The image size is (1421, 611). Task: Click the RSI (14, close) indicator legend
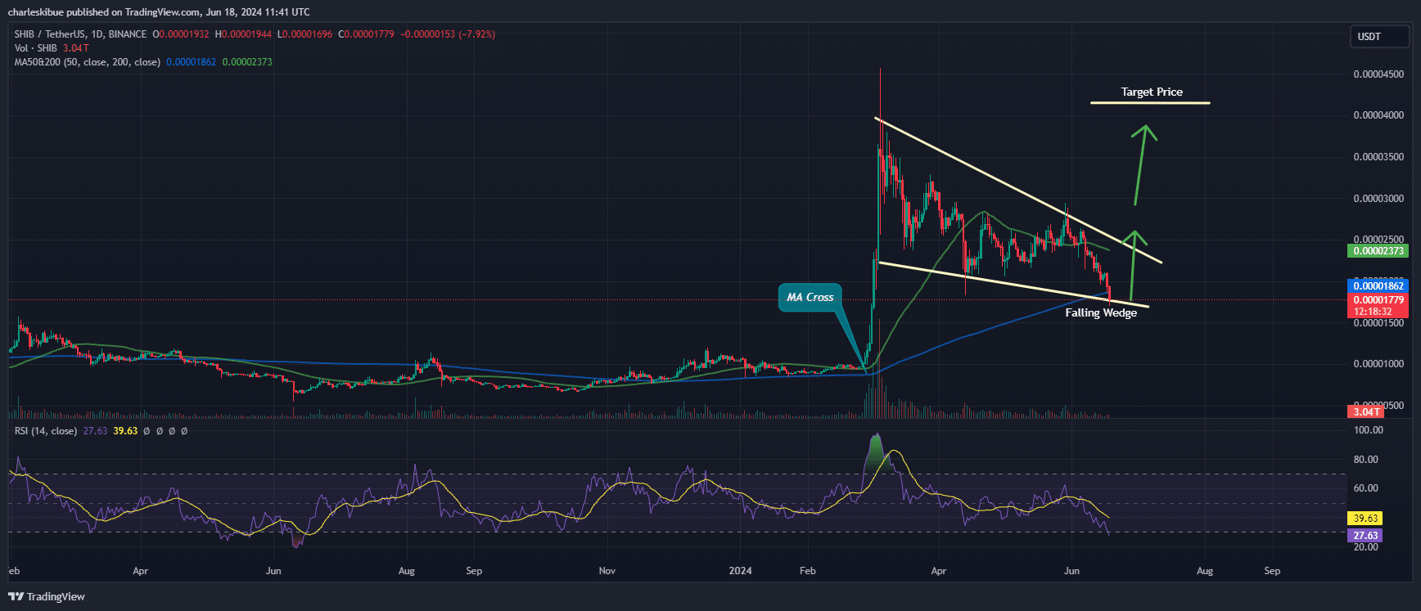(46, 431)
